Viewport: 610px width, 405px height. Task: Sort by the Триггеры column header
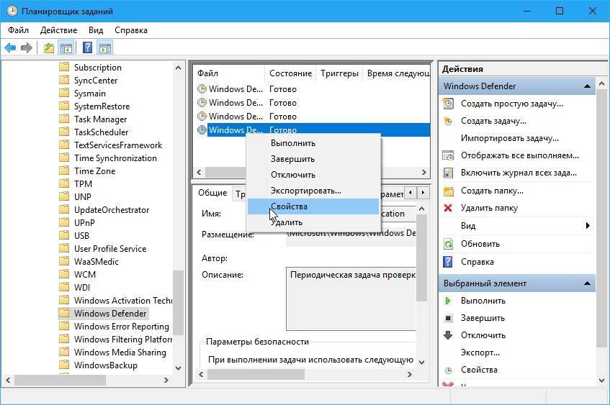coord(339,73)
